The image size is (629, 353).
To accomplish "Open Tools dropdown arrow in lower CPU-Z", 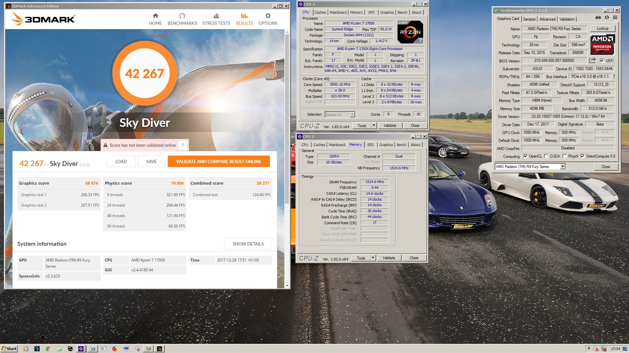I will pyautogui.click(x=372, y=258).
